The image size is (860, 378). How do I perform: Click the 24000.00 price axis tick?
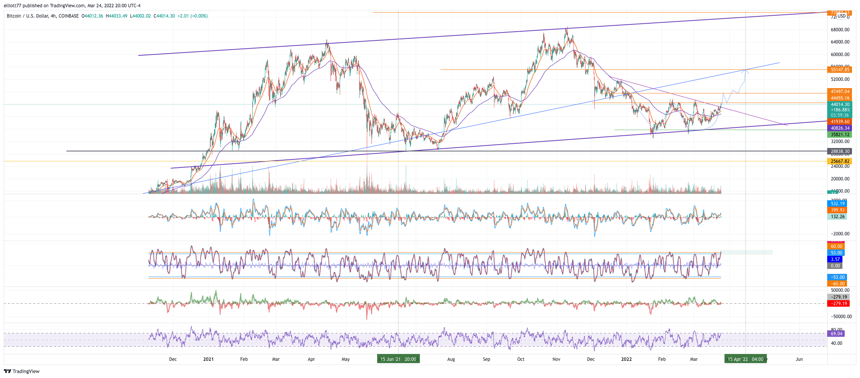click(x=840, y=166)
